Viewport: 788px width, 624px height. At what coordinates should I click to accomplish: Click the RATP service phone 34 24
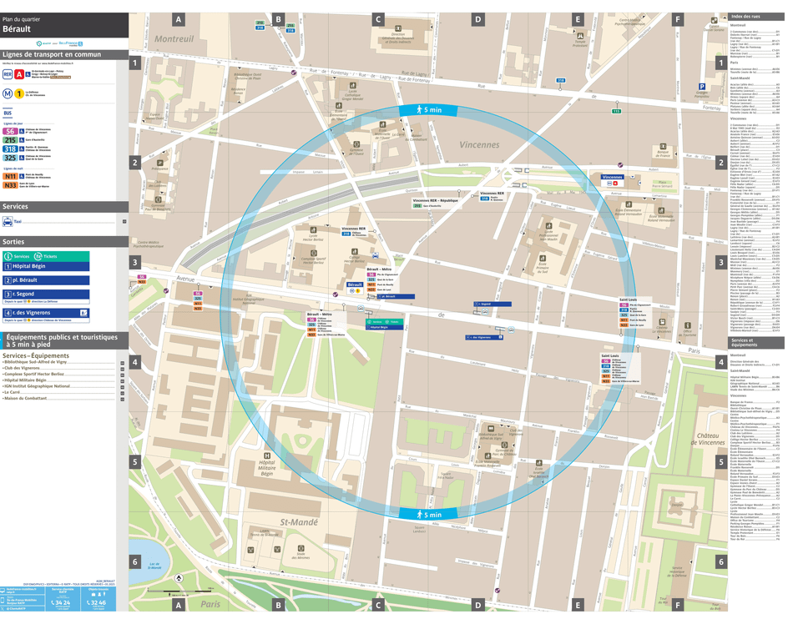click(x=61, y=602)
